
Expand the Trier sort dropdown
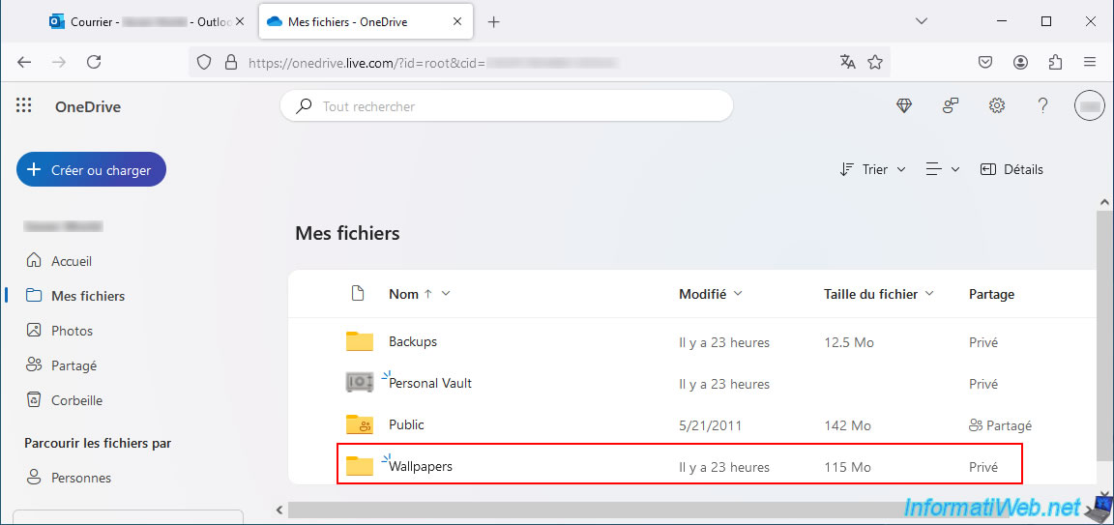point(872,169)
